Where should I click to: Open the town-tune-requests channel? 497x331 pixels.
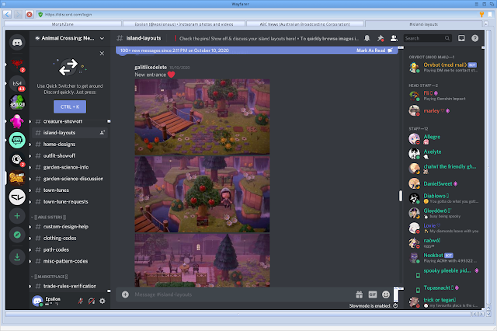70,202
